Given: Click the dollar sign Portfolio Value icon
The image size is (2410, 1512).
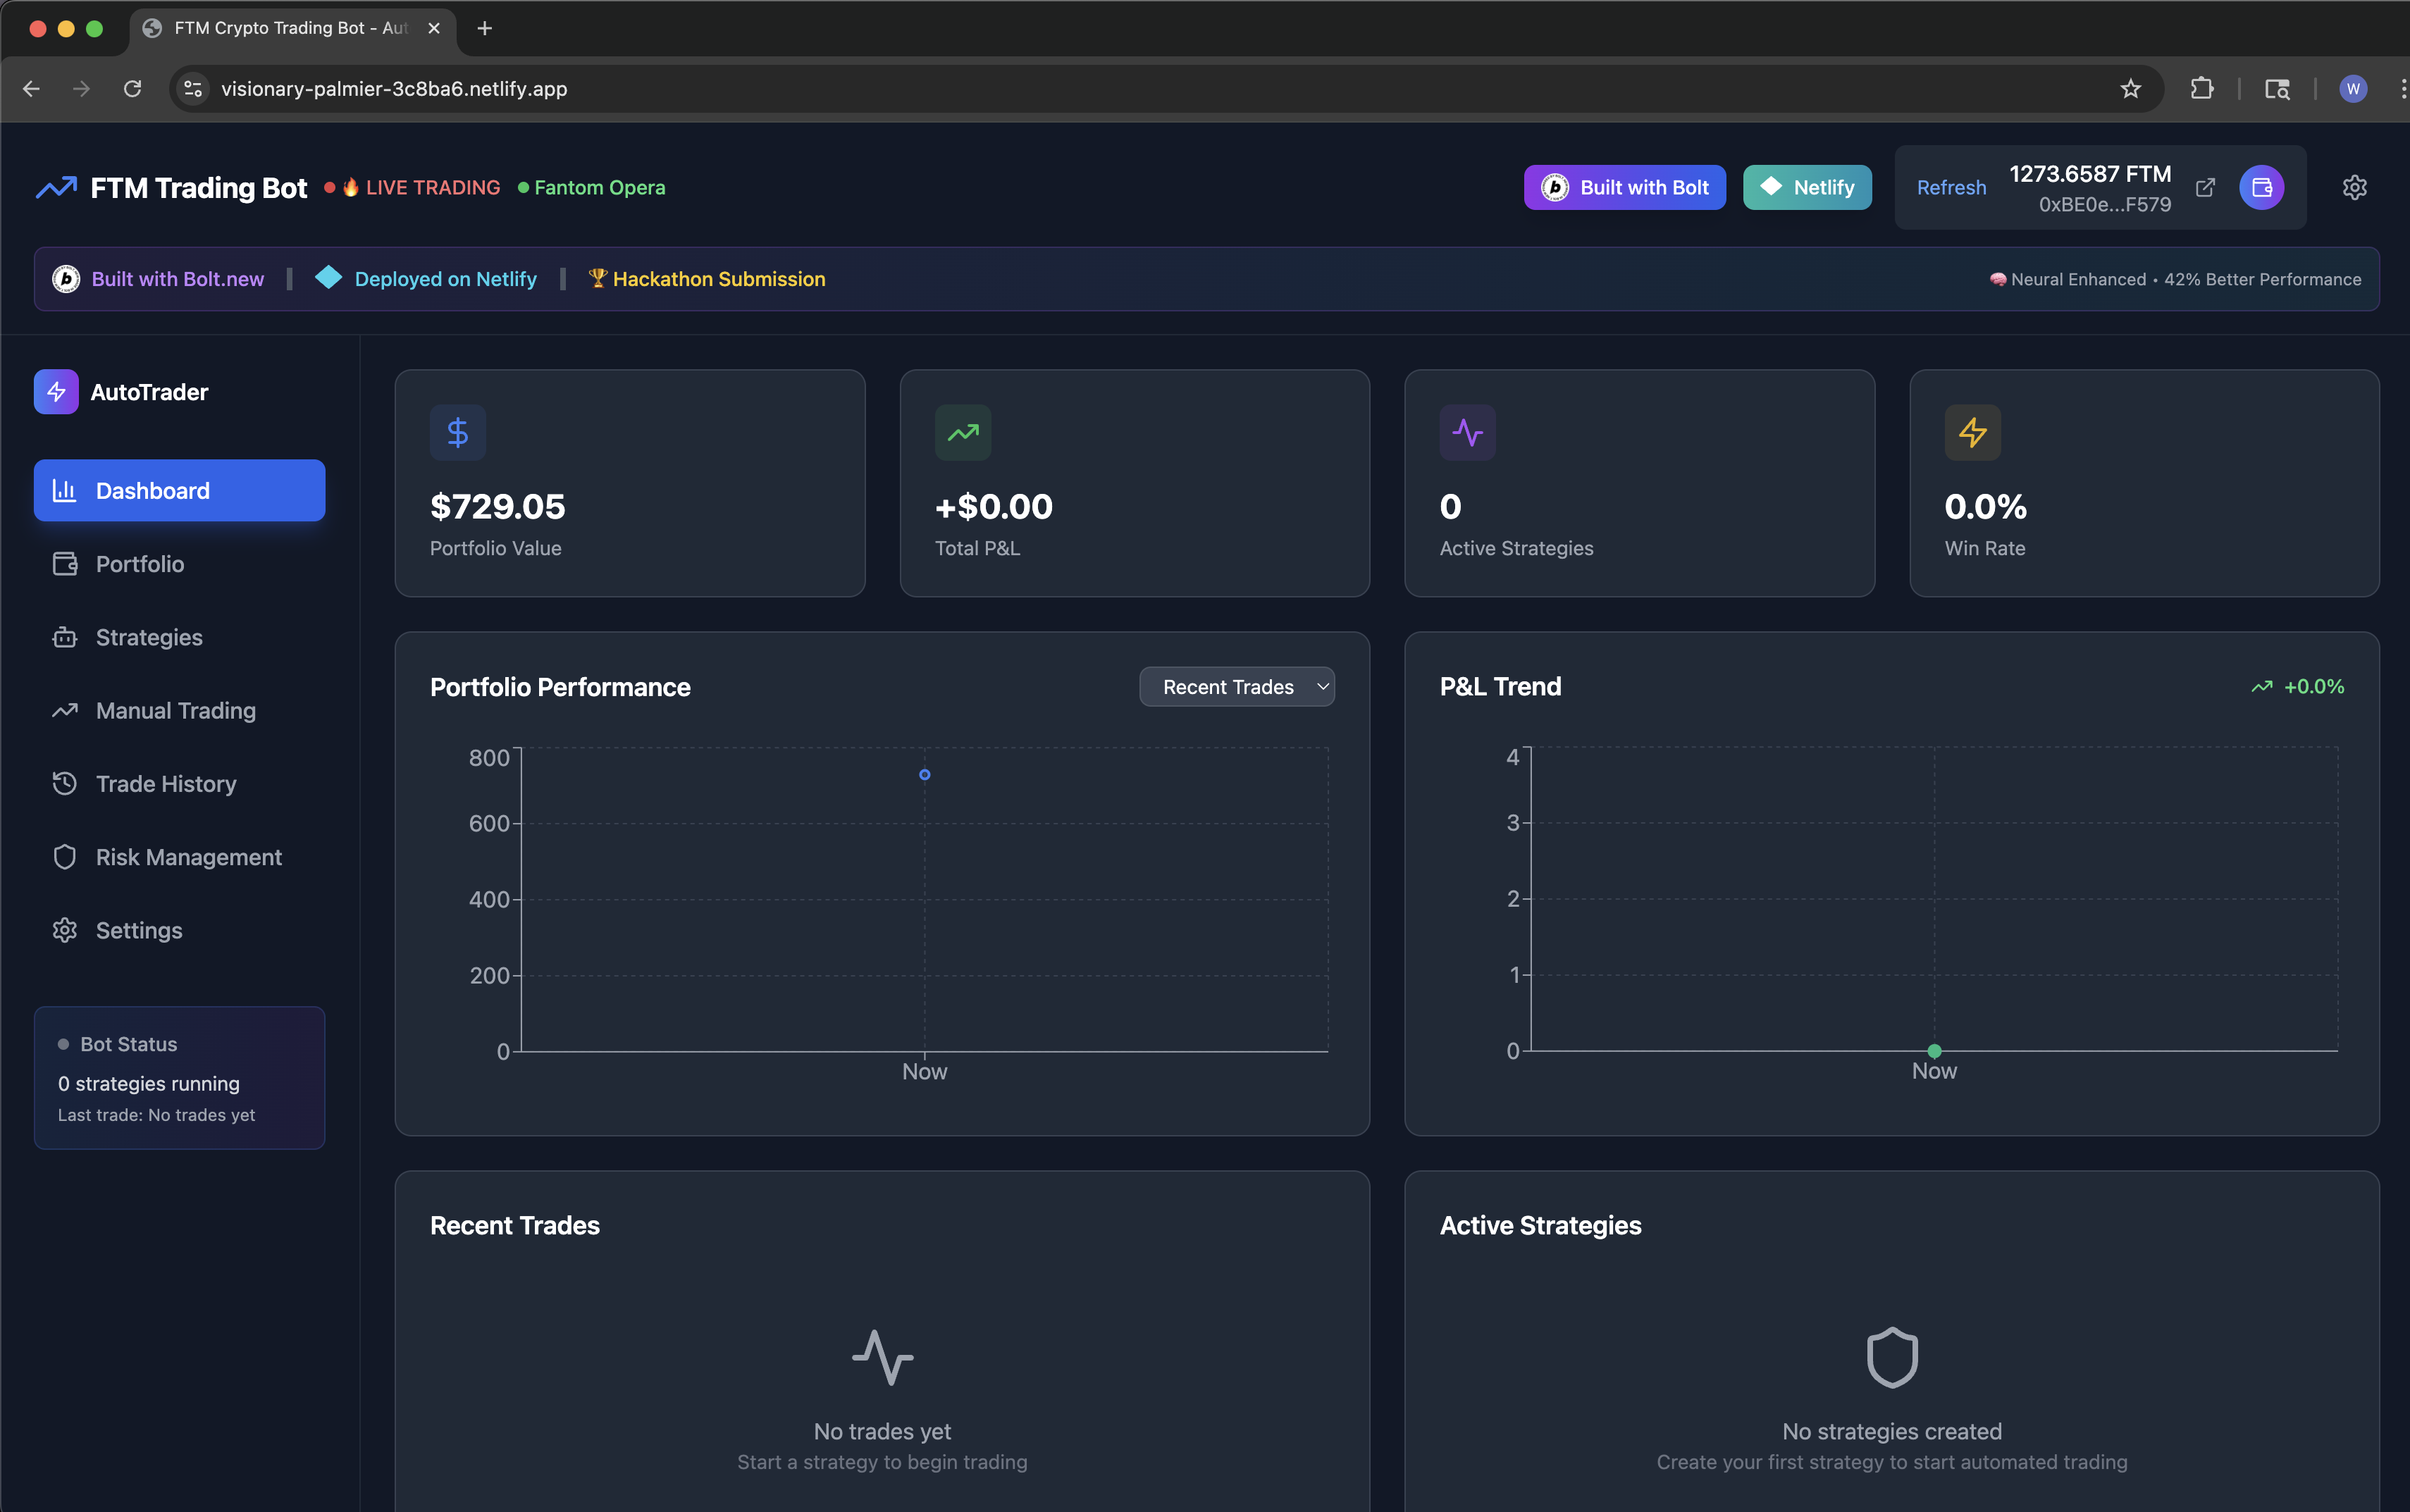Looking at the screenshot, I should [458, 433].
